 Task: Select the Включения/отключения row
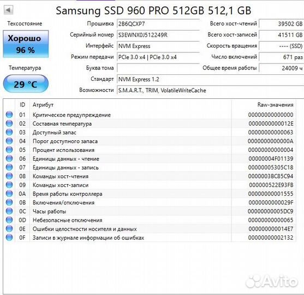click(x=150, y=203)
